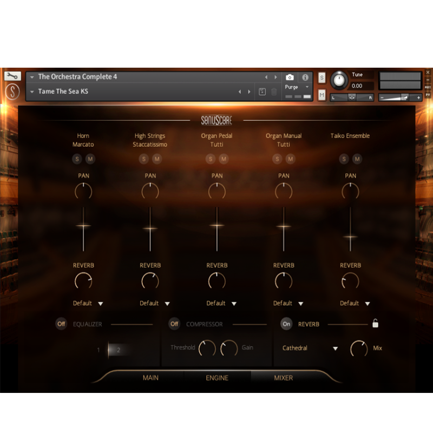Open Organ Manual Default reverb dropdown
Screen dimensions: 433x433
tap(288, 303)
